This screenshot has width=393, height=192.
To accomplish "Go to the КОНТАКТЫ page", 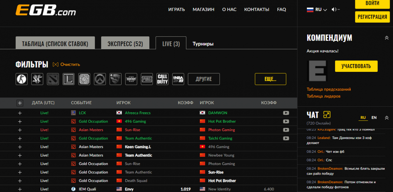I will coord(257,10).
